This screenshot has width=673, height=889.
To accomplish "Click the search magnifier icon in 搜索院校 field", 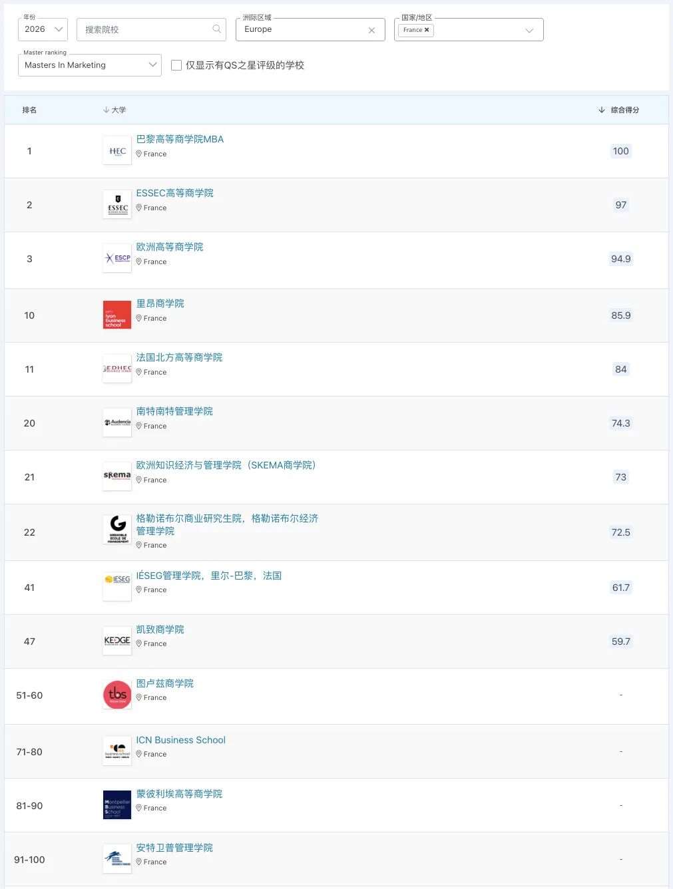I will point(216,29).
